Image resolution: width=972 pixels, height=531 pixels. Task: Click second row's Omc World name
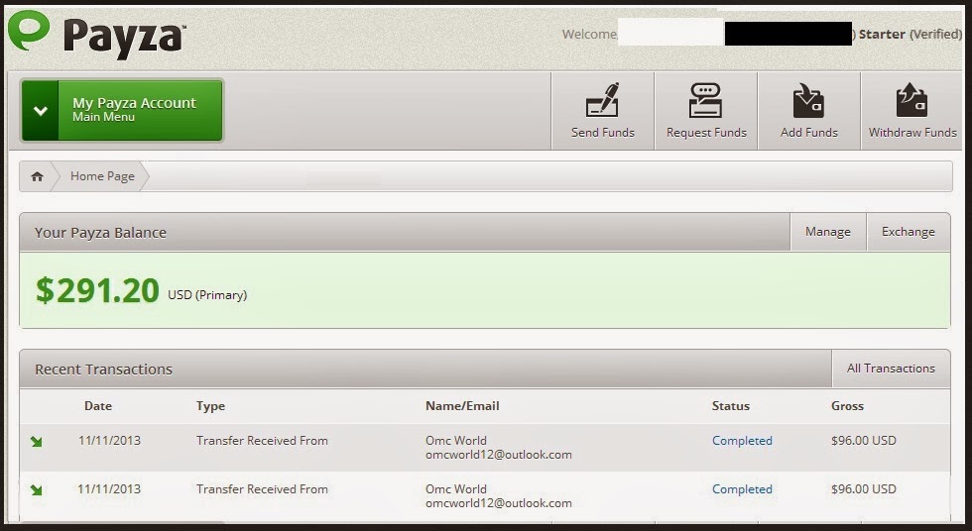pyautogui.click(x=455, y=489)
